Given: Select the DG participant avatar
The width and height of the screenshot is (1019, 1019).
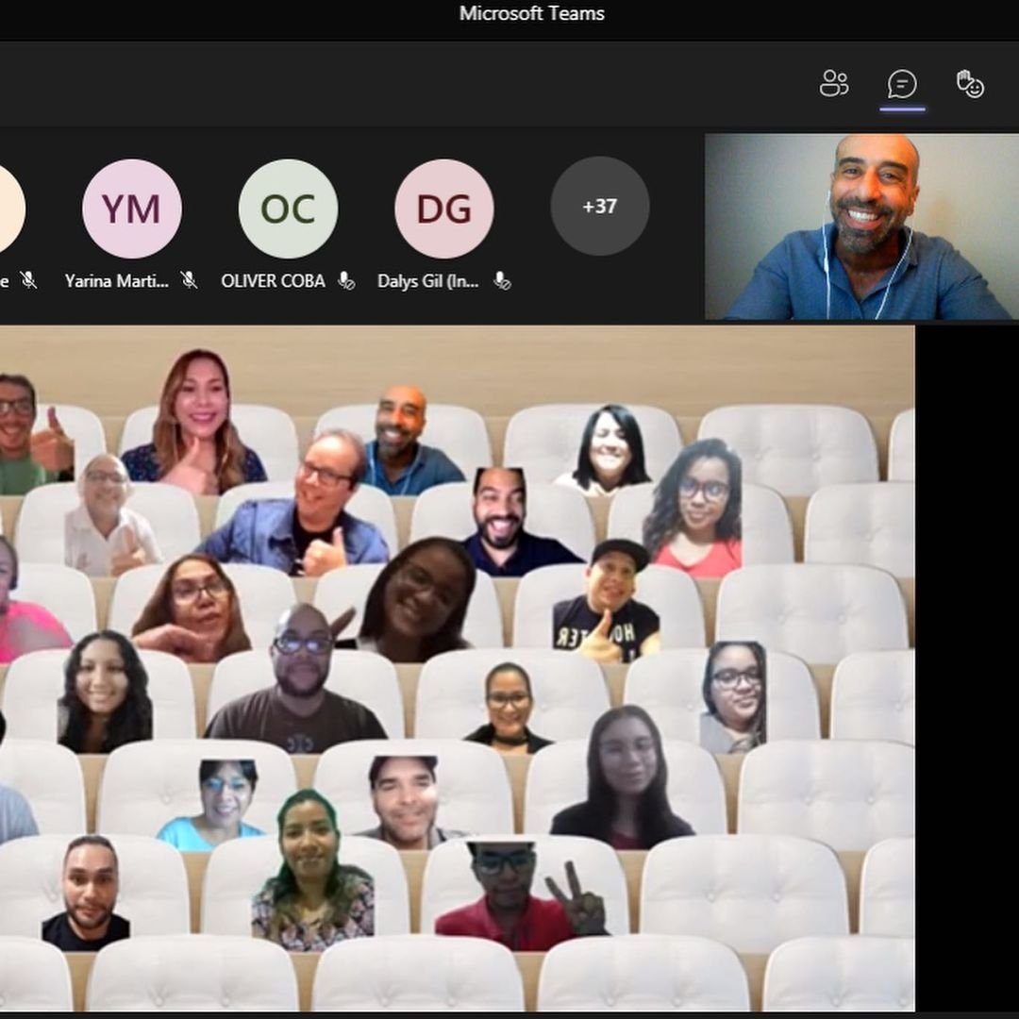Looking at the screenshot, I should pos(443,209).
